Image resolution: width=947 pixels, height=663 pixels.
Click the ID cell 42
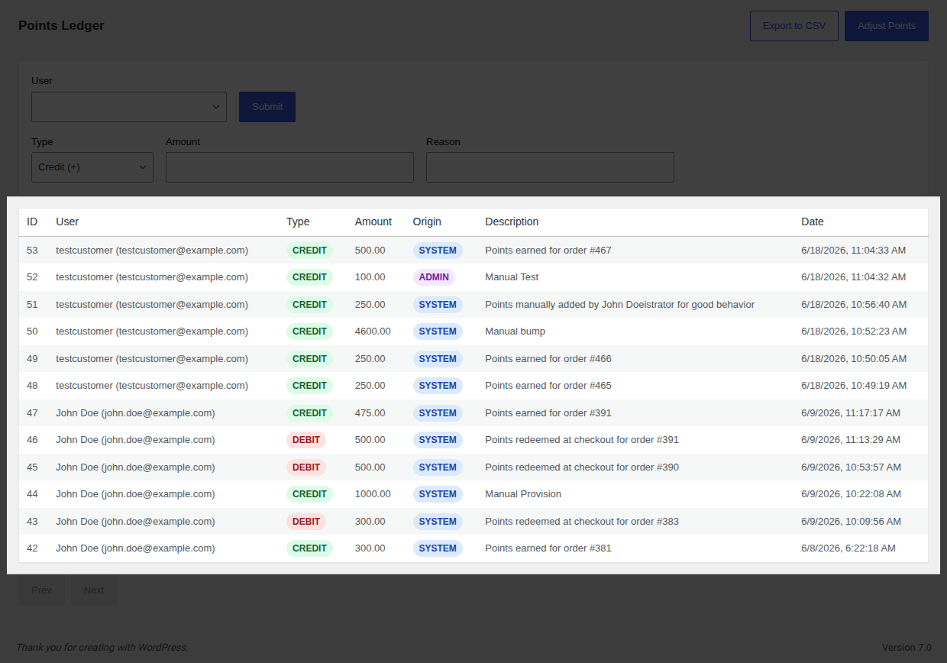[32, 548]
